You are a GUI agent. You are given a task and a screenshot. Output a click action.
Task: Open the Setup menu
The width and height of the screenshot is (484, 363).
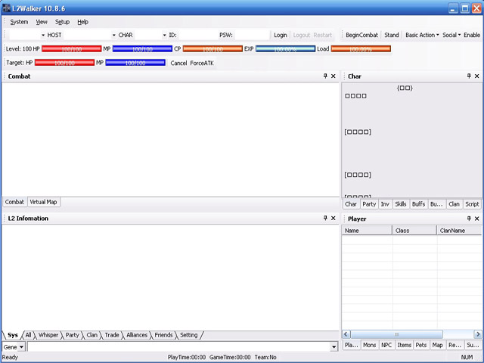[62, 22]
